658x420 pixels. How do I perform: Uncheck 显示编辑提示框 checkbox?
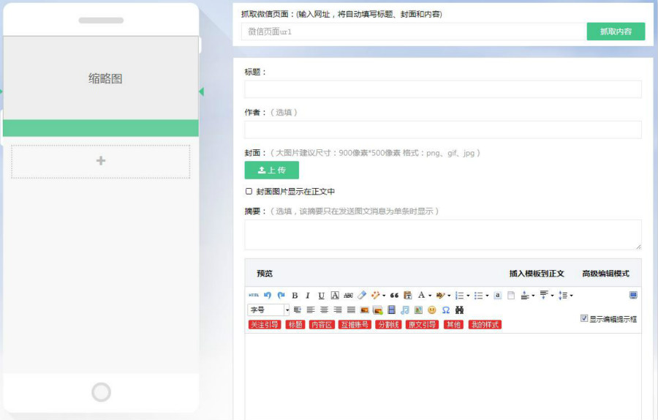(x=584, y=318)
